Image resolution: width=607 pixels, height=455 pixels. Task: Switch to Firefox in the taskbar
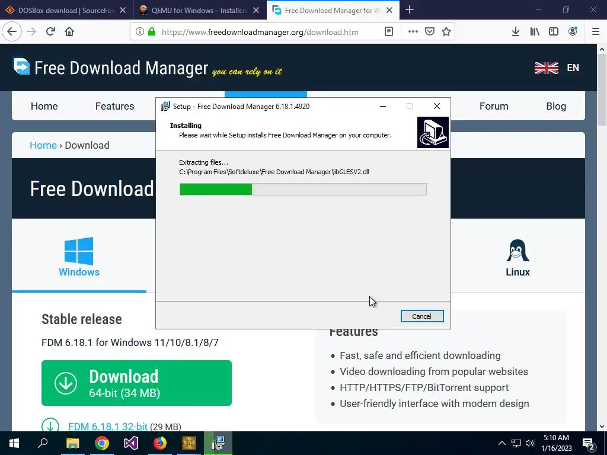point(160,443)
